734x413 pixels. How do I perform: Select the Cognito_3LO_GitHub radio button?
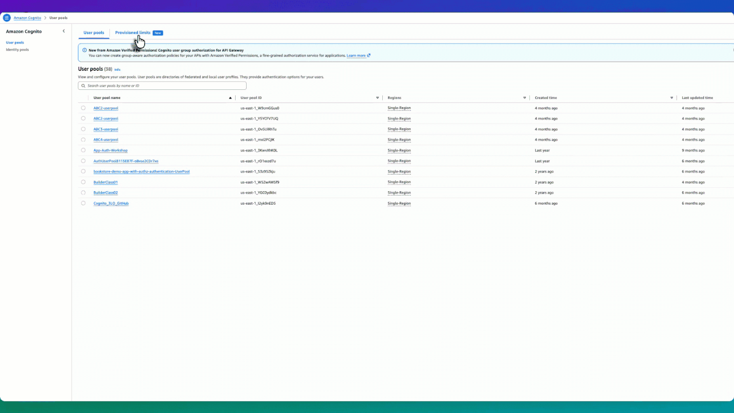(x=83, y=203)
